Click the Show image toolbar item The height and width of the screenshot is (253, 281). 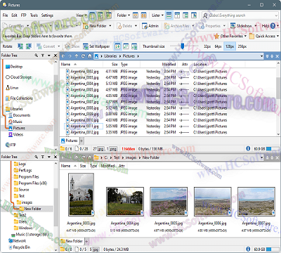click(x=72, y=46)
